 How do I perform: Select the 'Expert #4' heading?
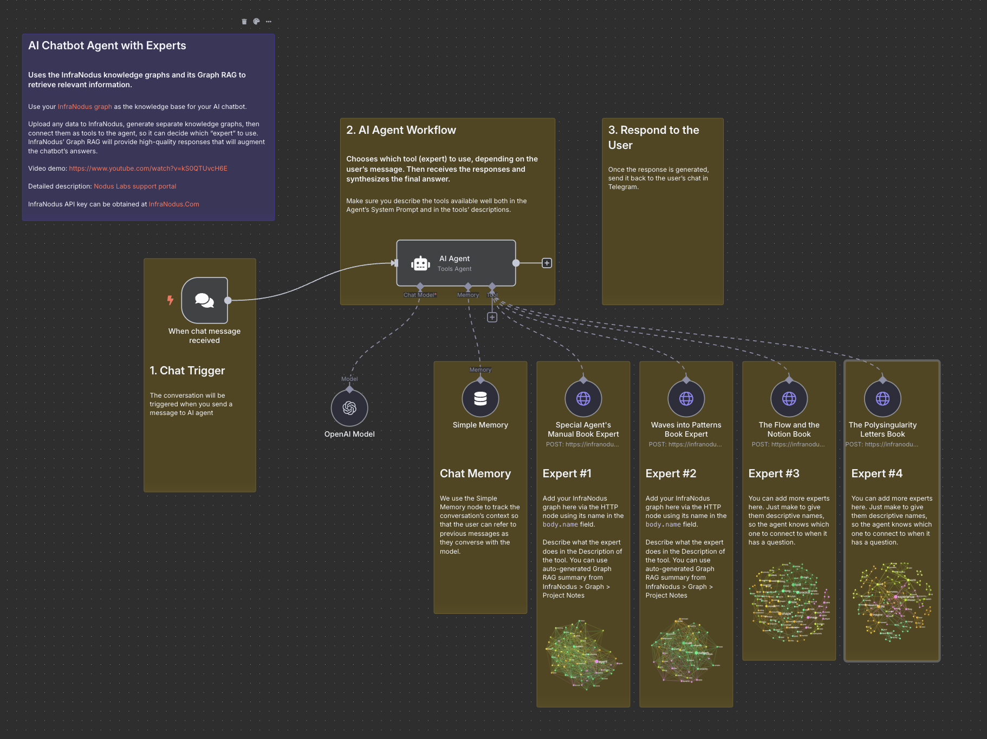coord(876,474)
